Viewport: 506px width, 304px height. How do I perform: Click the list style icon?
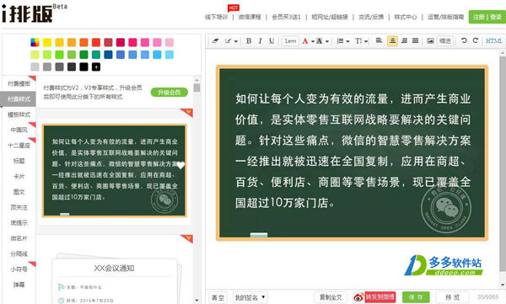(x=340, y=41)
